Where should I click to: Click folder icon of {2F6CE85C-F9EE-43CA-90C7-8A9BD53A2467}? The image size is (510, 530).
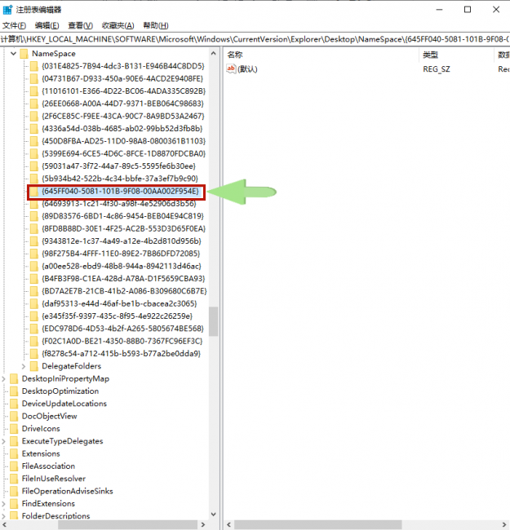tap(33, 116)
